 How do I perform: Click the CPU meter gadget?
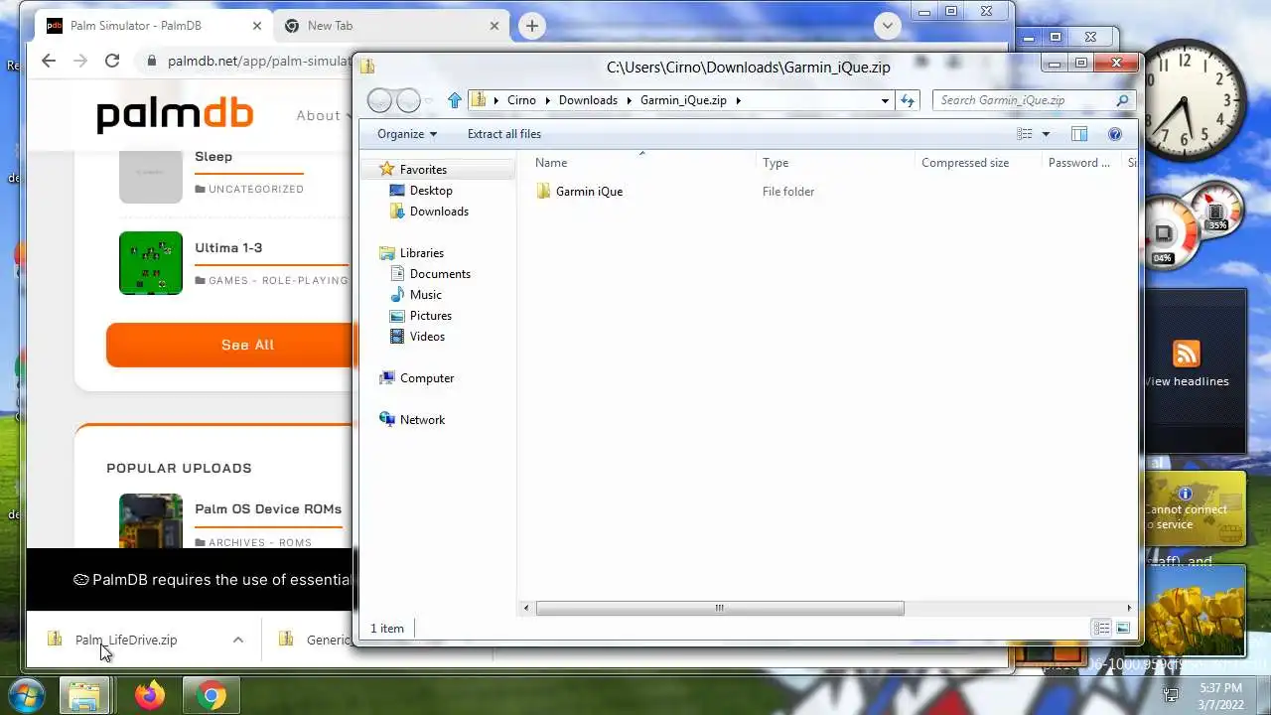coord(1196,227)
